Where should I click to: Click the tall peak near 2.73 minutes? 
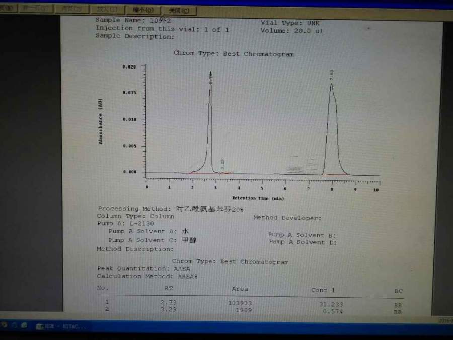[210, 121]
